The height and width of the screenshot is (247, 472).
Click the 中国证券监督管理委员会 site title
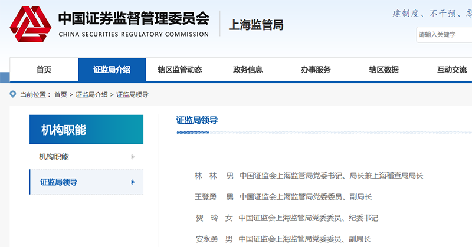tap(133, 19)
